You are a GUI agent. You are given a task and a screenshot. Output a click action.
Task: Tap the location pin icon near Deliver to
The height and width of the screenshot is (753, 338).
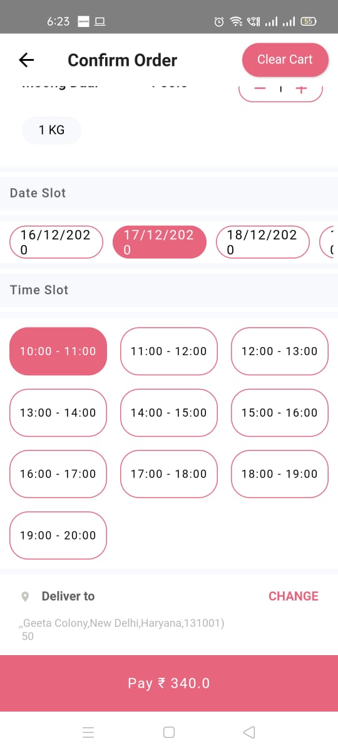[25, 596]
